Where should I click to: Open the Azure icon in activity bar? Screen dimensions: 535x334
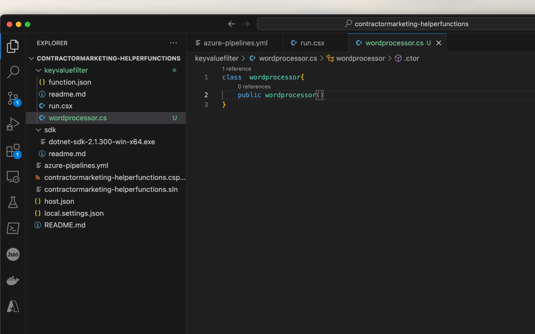13,306
